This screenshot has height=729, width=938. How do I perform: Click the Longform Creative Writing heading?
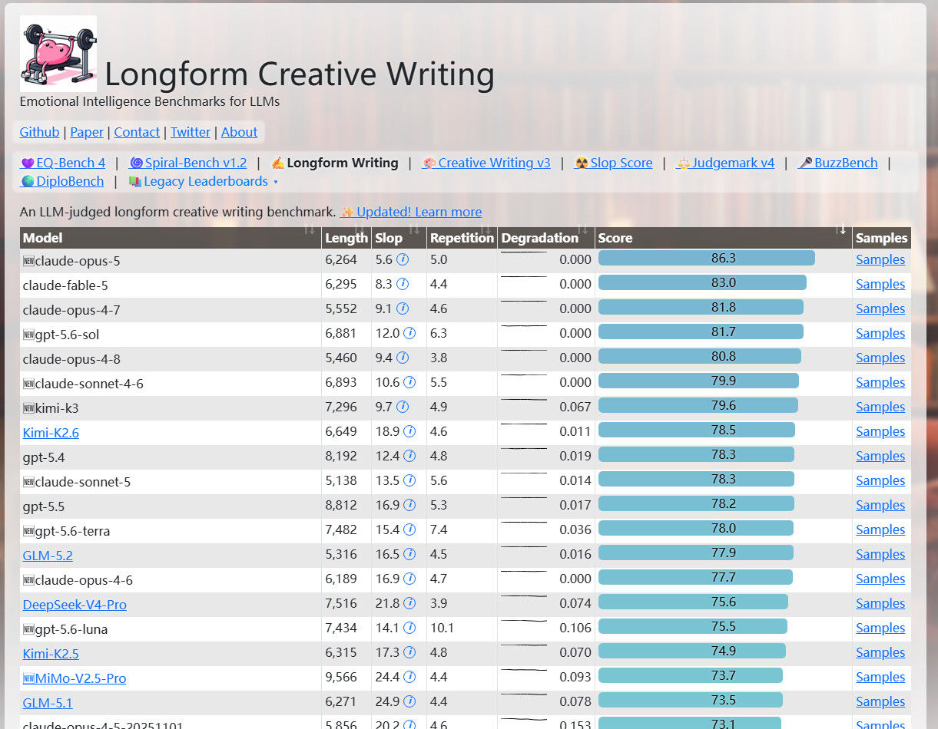[x=300, y=74]
